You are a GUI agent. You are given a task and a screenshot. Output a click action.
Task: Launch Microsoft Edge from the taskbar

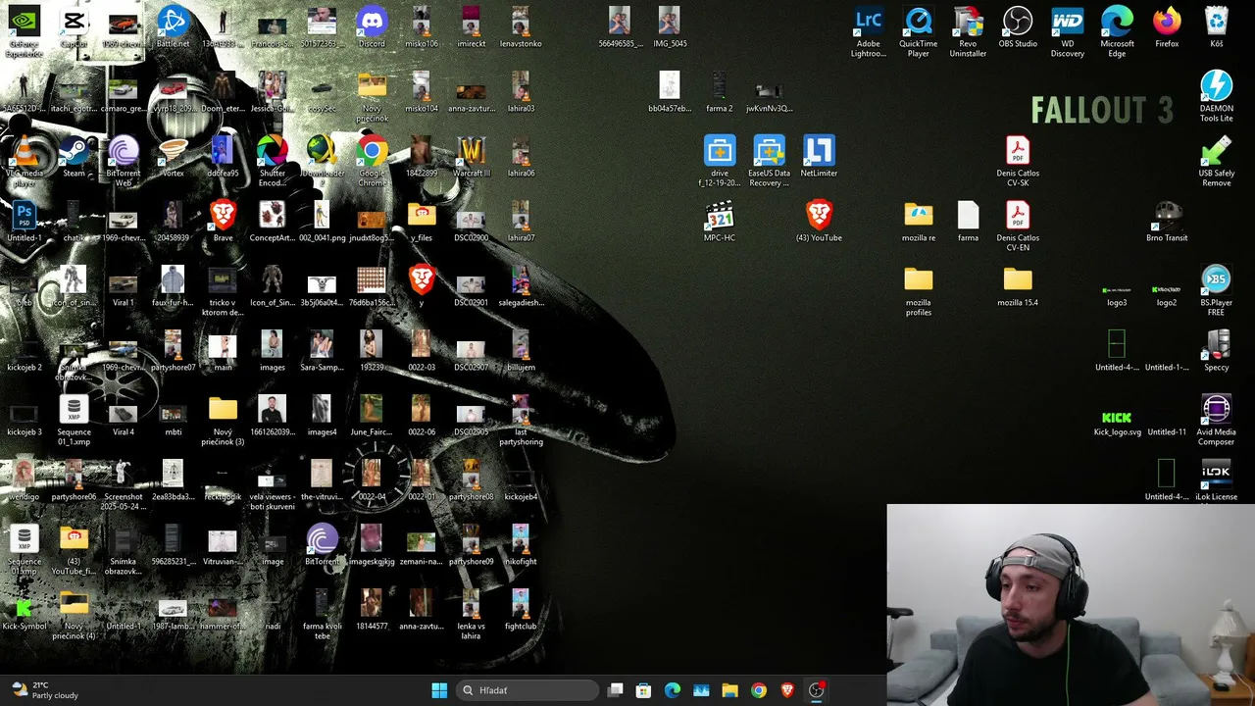pyautogui.click(x=673, y=690)
